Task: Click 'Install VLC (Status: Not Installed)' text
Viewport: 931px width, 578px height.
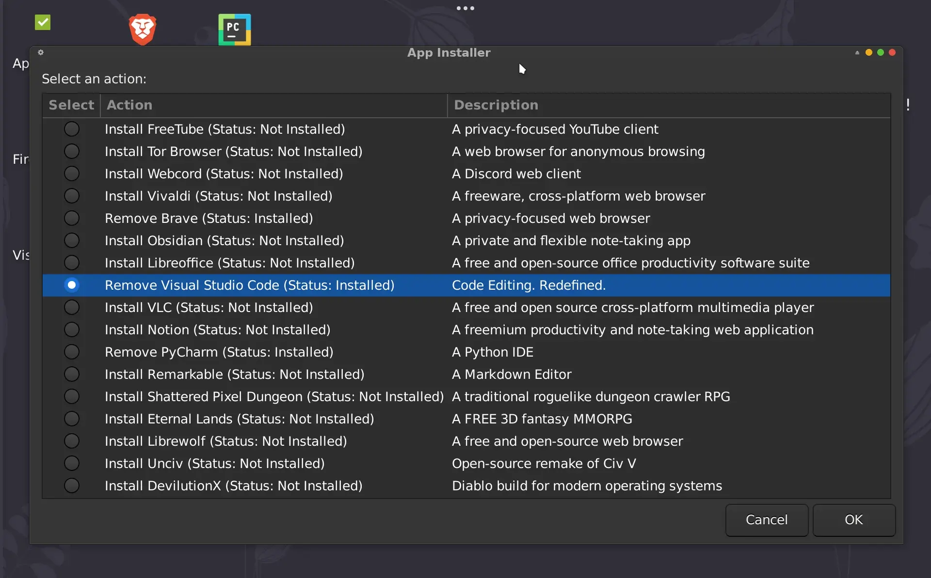Action: point(209,308)
